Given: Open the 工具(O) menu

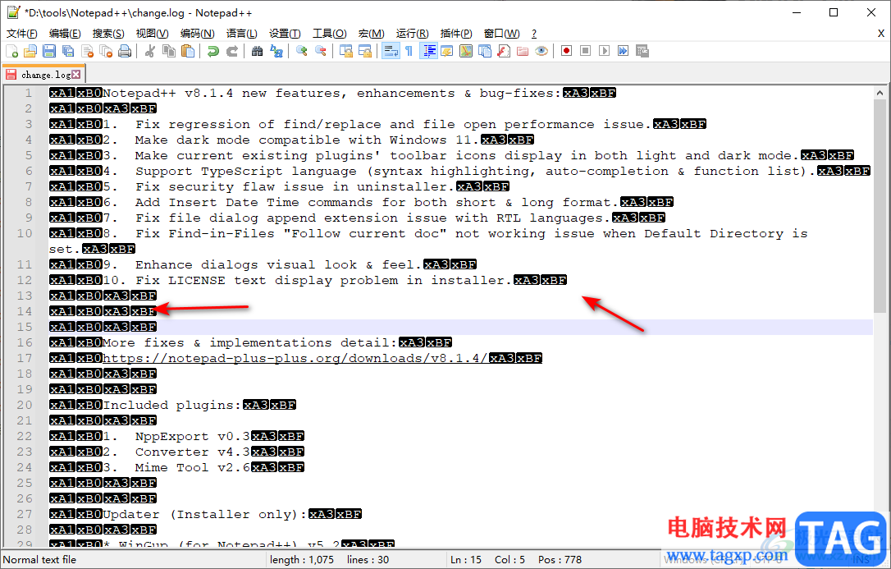Looking at the screenshot, I should tap(330, 34).
